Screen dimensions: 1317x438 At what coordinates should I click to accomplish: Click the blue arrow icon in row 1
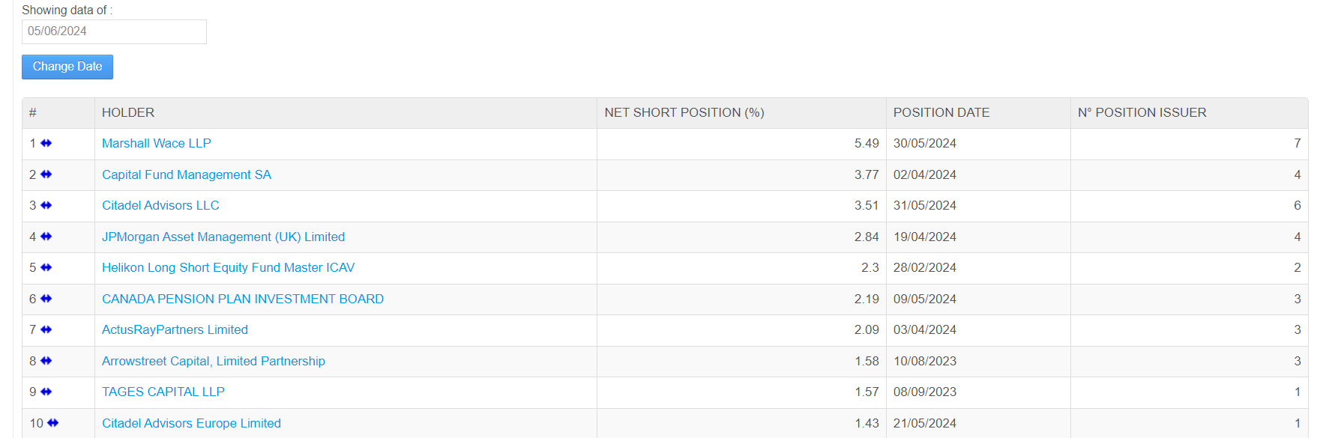click(46, 143)
